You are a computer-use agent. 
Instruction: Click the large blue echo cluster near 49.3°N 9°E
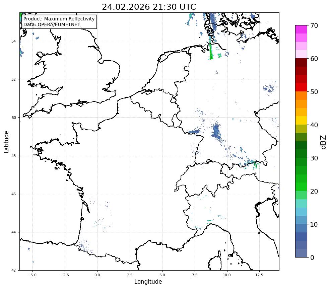point(216,131)
